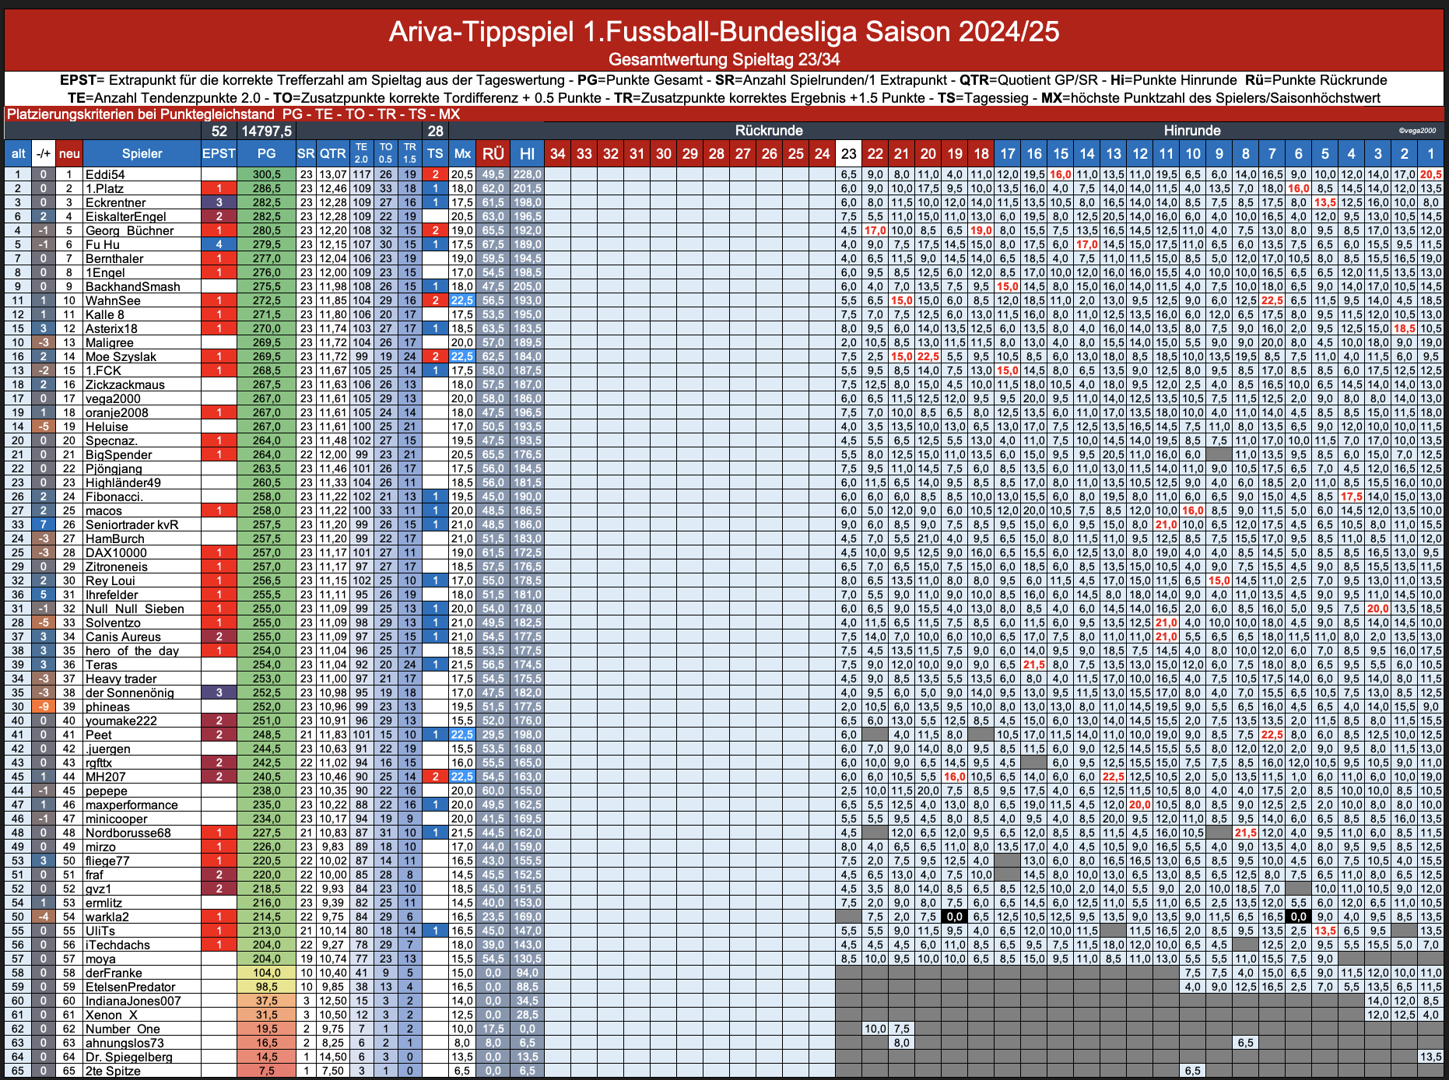Select the Mx column header
The height and width of the screenshot is (1080, 1449).
click(462, 153)
